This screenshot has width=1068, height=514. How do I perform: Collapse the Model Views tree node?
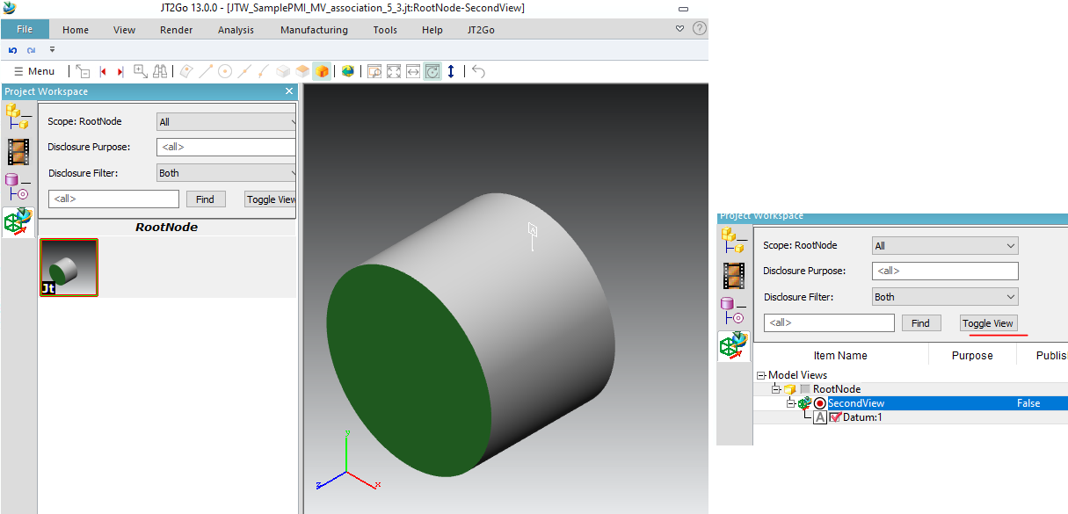tap(761, 375)
